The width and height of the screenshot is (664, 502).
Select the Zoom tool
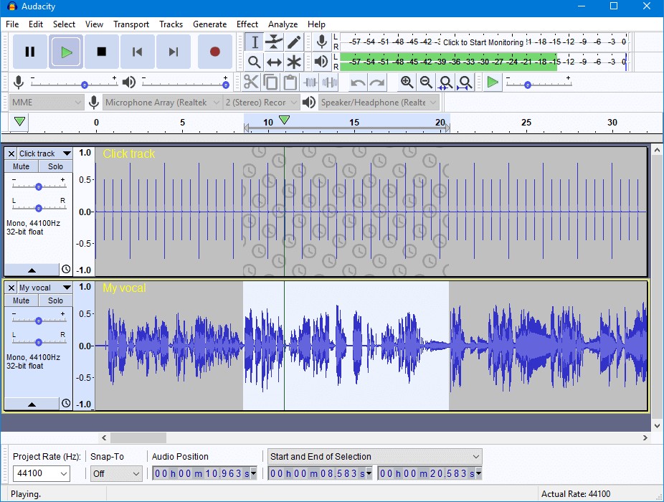(x=253, y=61)
